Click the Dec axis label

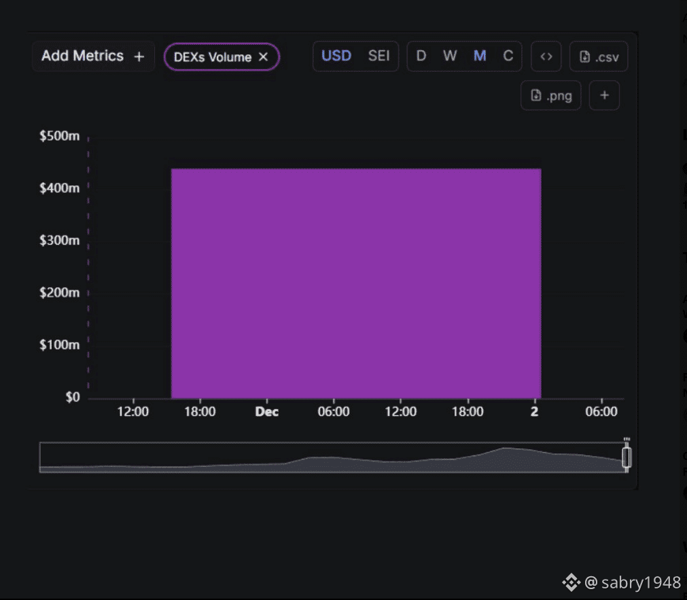(267, 412)
